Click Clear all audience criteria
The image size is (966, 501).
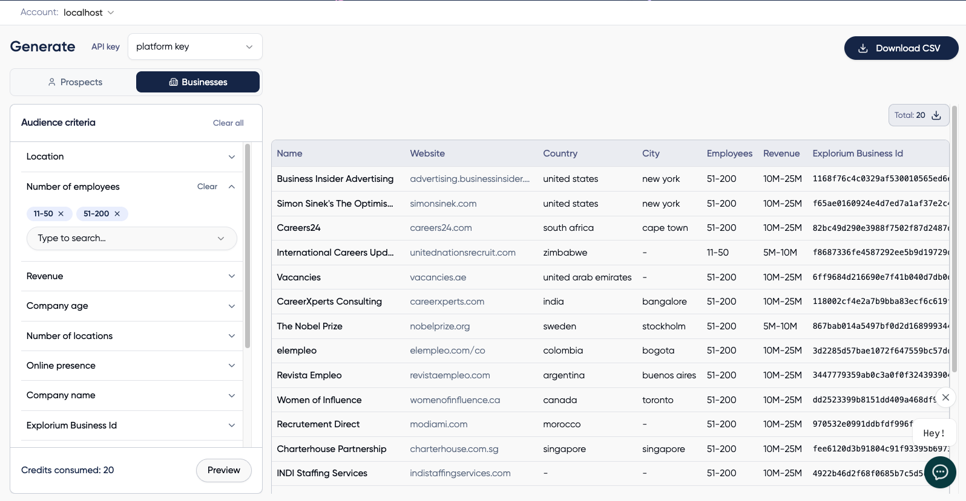(228, 123)
